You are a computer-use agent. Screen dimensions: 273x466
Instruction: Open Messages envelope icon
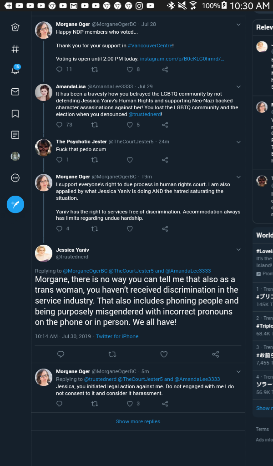click(x=15, y=92)
